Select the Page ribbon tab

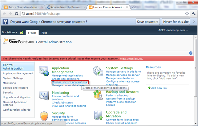point(44,33)
